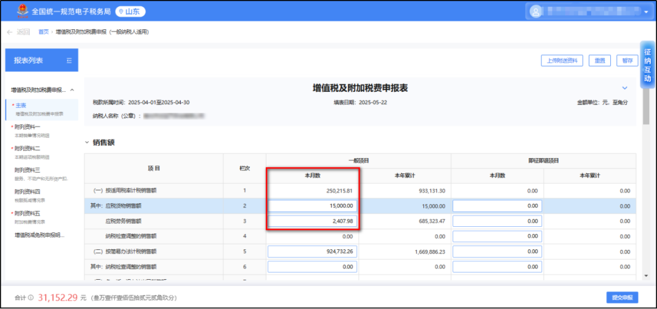The width and height of the screenshot is (657, 309).
Task: Edit row 6 即征即退 本月数 field
Action: (498, 266)
